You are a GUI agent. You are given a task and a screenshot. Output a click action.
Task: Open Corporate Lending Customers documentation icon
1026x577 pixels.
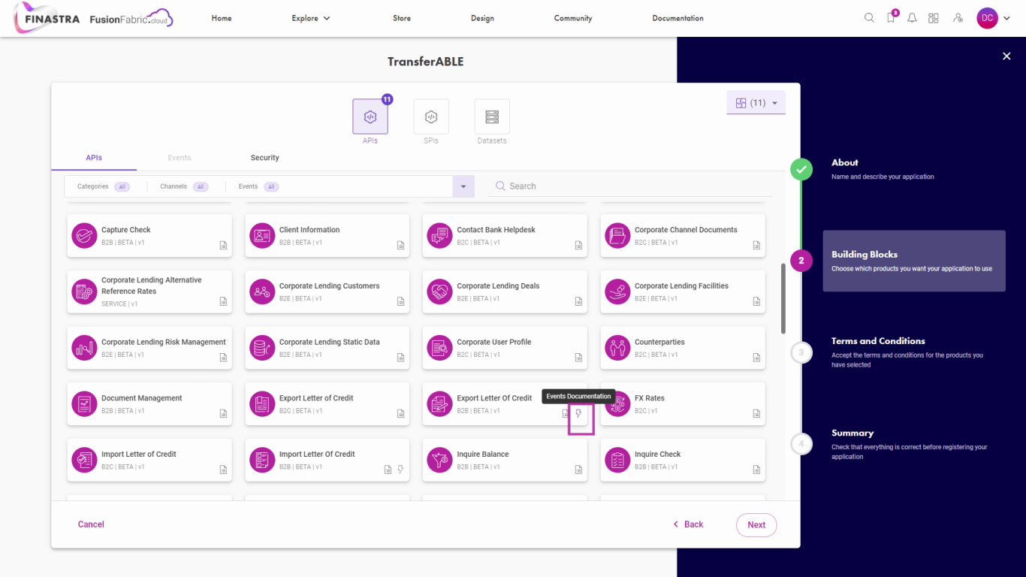[x=401, y=301]
